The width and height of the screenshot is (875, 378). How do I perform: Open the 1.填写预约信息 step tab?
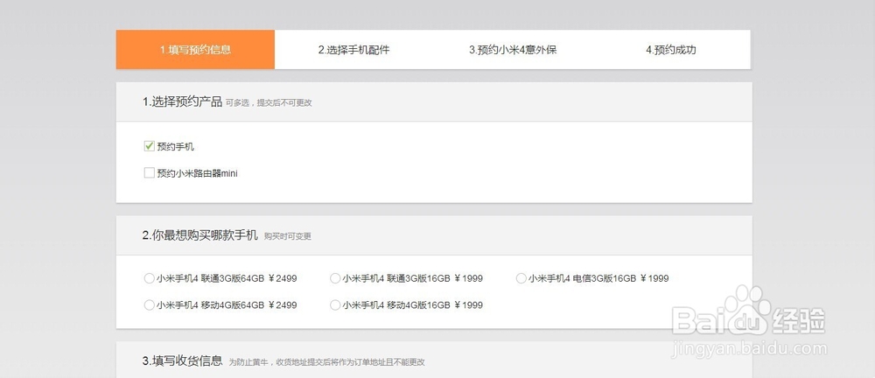coord(195,50)
